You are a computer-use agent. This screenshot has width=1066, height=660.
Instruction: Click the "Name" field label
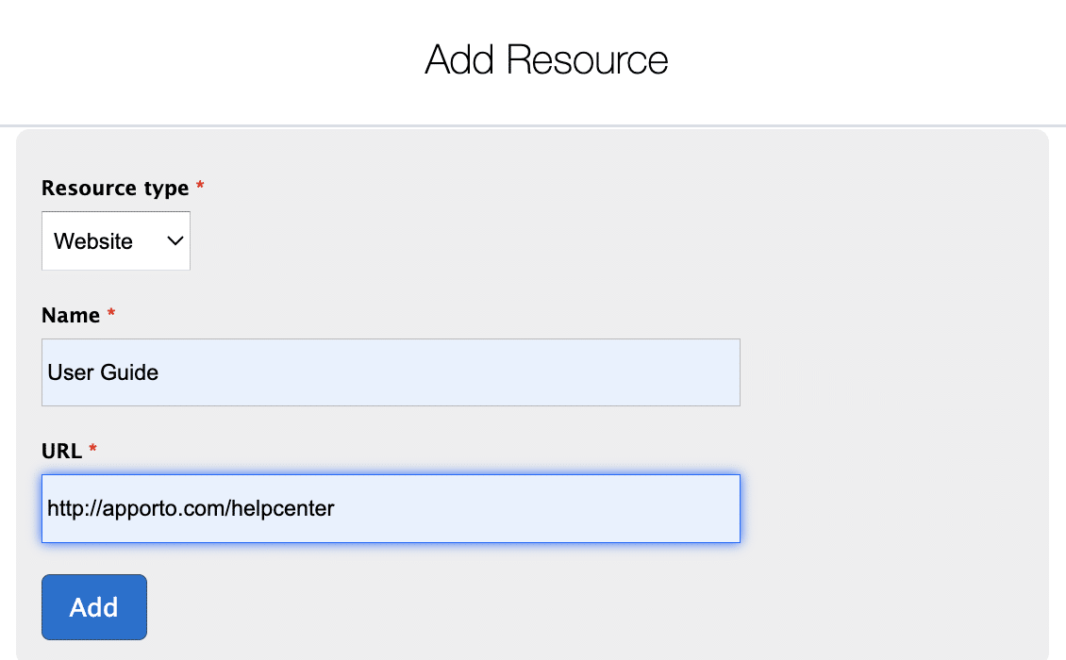tap(71, 316)
